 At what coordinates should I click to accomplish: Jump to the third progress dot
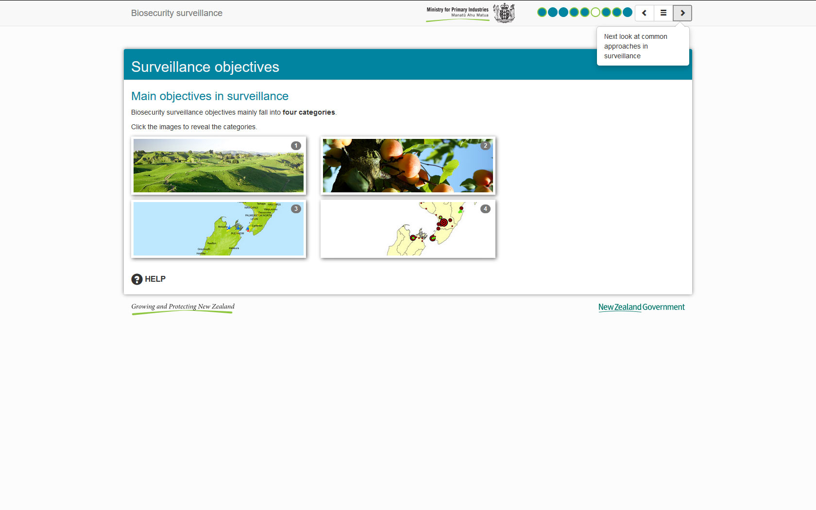tap(563, 12)
